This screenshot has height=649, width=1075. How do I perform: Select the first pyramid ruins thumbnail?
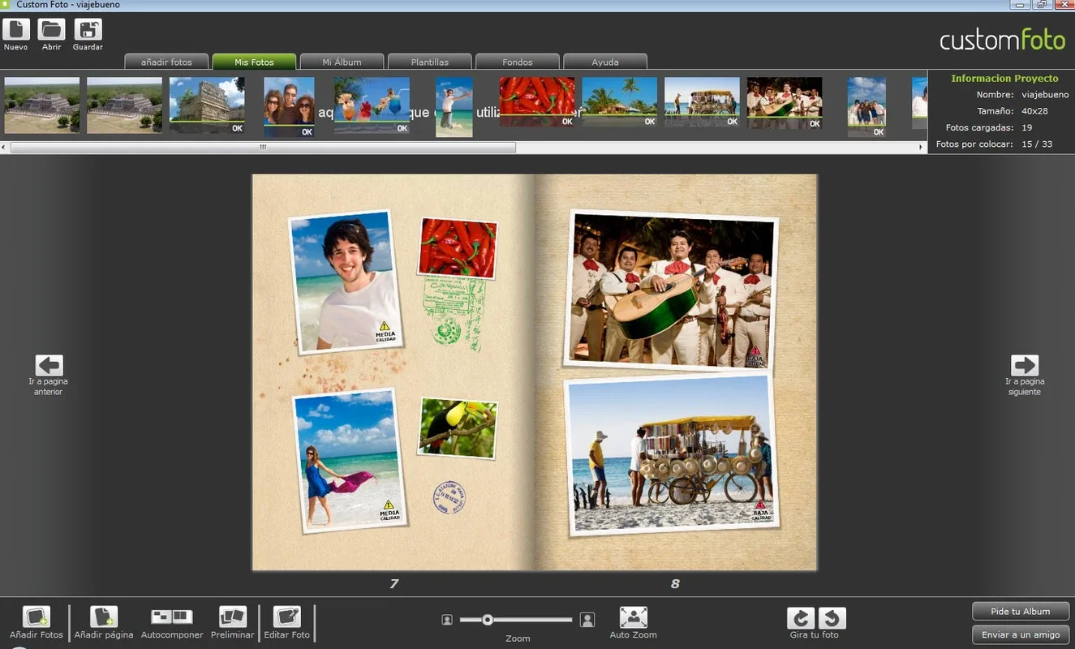42,105
